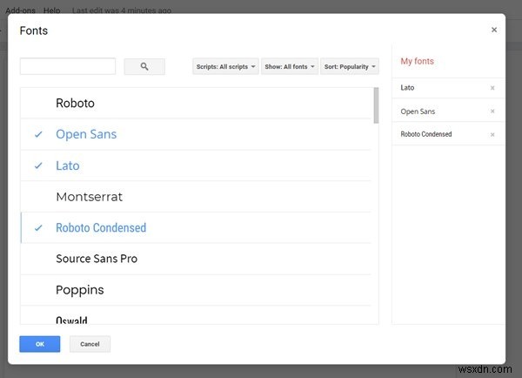This screenshot has height=378, width=522.
Task: Add Oswald font from the list
Action: (196, 315)
